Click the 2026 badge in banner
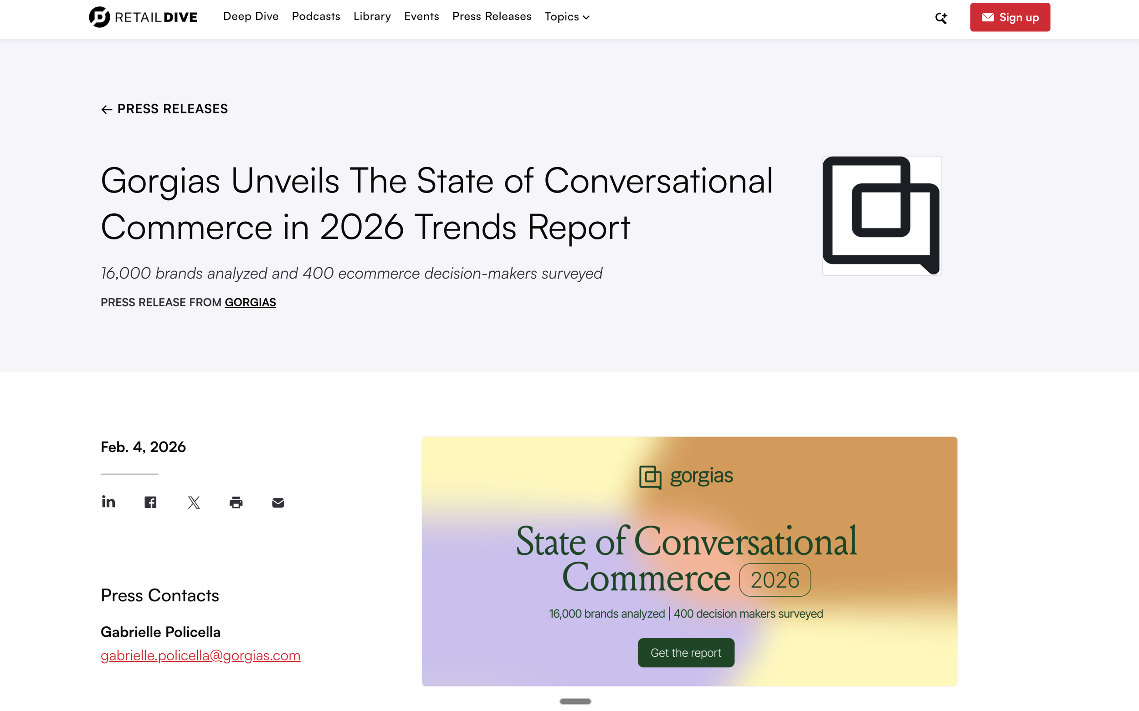Image resolution: width=1139 pixels, height=711 pixels. pyautogui.click(x=775, y=580)
